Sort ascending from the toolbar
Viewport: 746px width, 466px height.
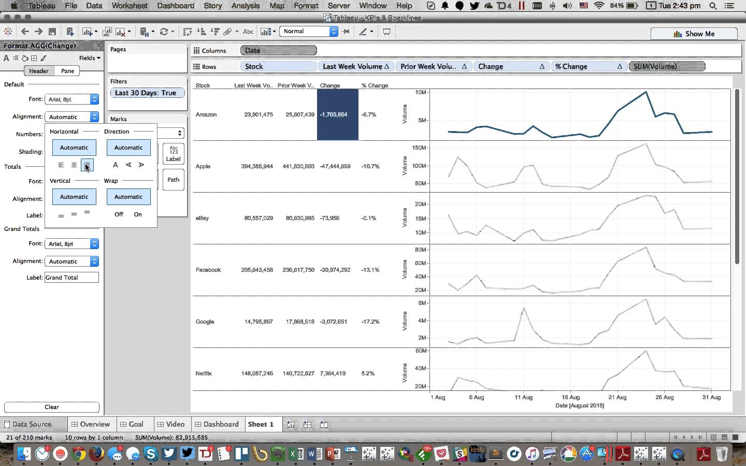pos(202,32)
